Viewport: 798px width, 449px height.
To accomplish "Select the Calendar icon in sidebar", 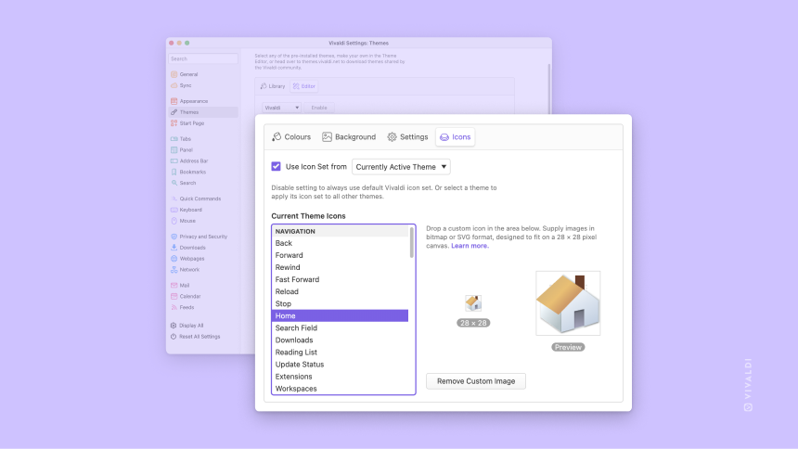I will (174, 296).
